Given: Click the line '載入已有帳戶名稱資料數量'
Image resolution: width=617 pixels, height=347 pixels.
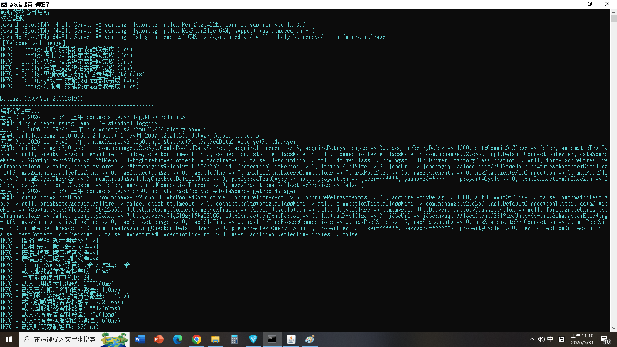Looking at the screenshot, I should coord(60,290).
